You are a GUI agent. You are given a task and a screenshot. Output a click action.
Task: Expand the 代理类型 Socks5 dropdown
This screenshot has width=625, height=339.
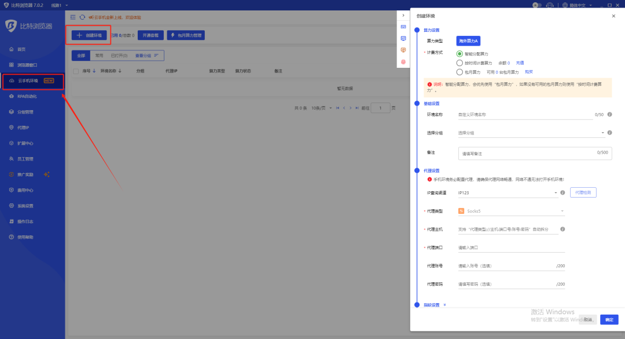[x=510, y=211]
